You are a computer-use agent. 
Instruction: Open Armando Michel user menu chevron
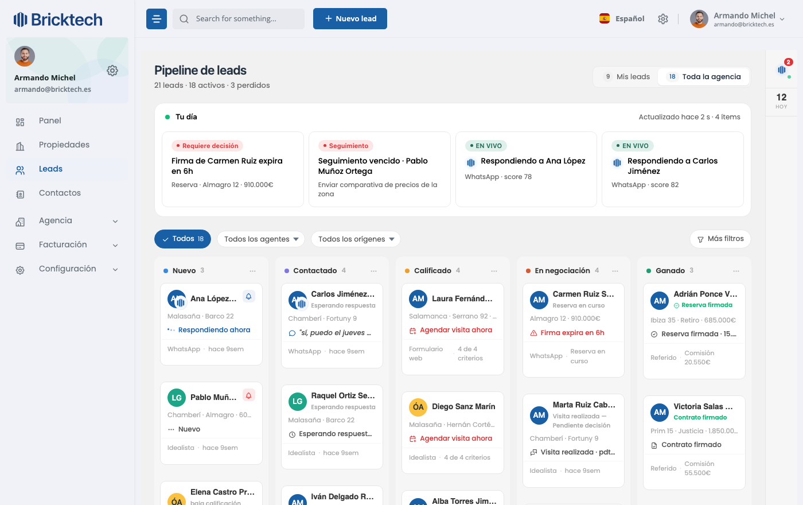click(x=782, y=19)
